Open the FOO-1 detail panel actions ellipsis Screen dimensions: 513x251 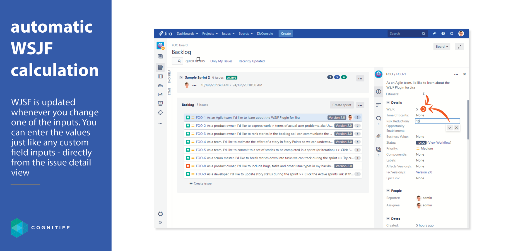click(456, 74)
